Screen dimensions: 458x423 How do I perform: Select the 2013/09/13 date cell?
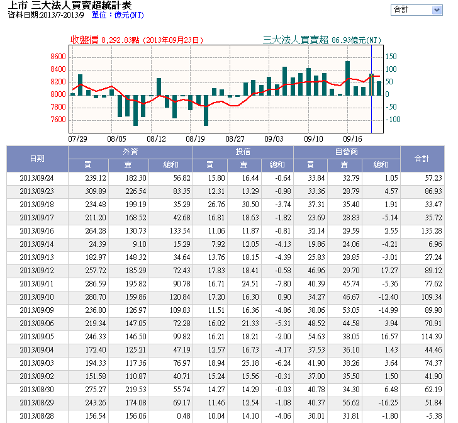[x=37, y=257]
